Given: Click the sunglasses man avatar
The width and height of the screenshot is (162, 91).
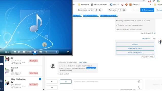Looking at the screenshot, I should [x=7, y=59].
